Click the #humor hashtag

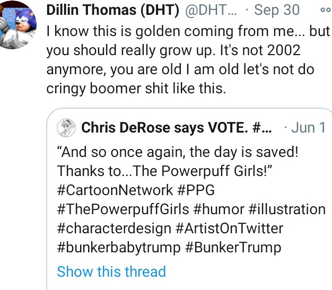pos(219,209)
